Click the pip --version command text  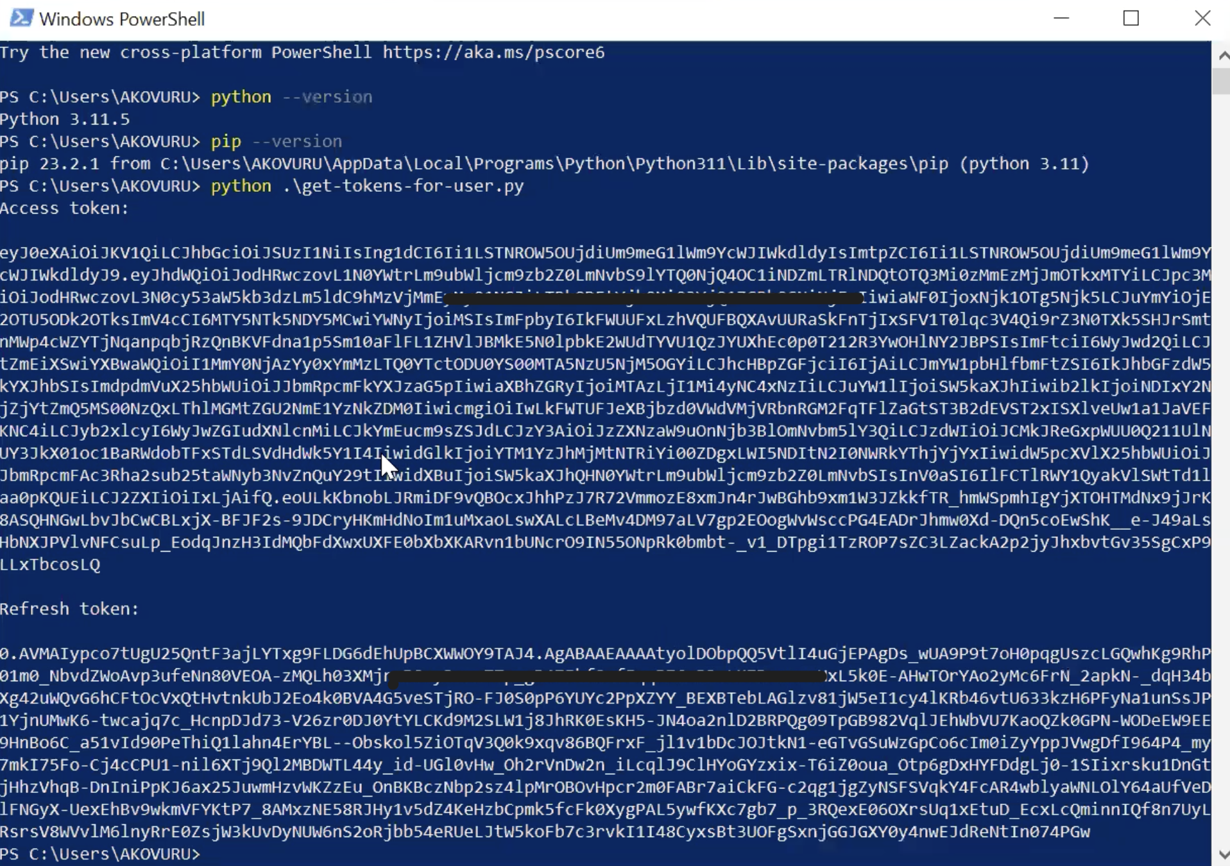coord(276,141)
